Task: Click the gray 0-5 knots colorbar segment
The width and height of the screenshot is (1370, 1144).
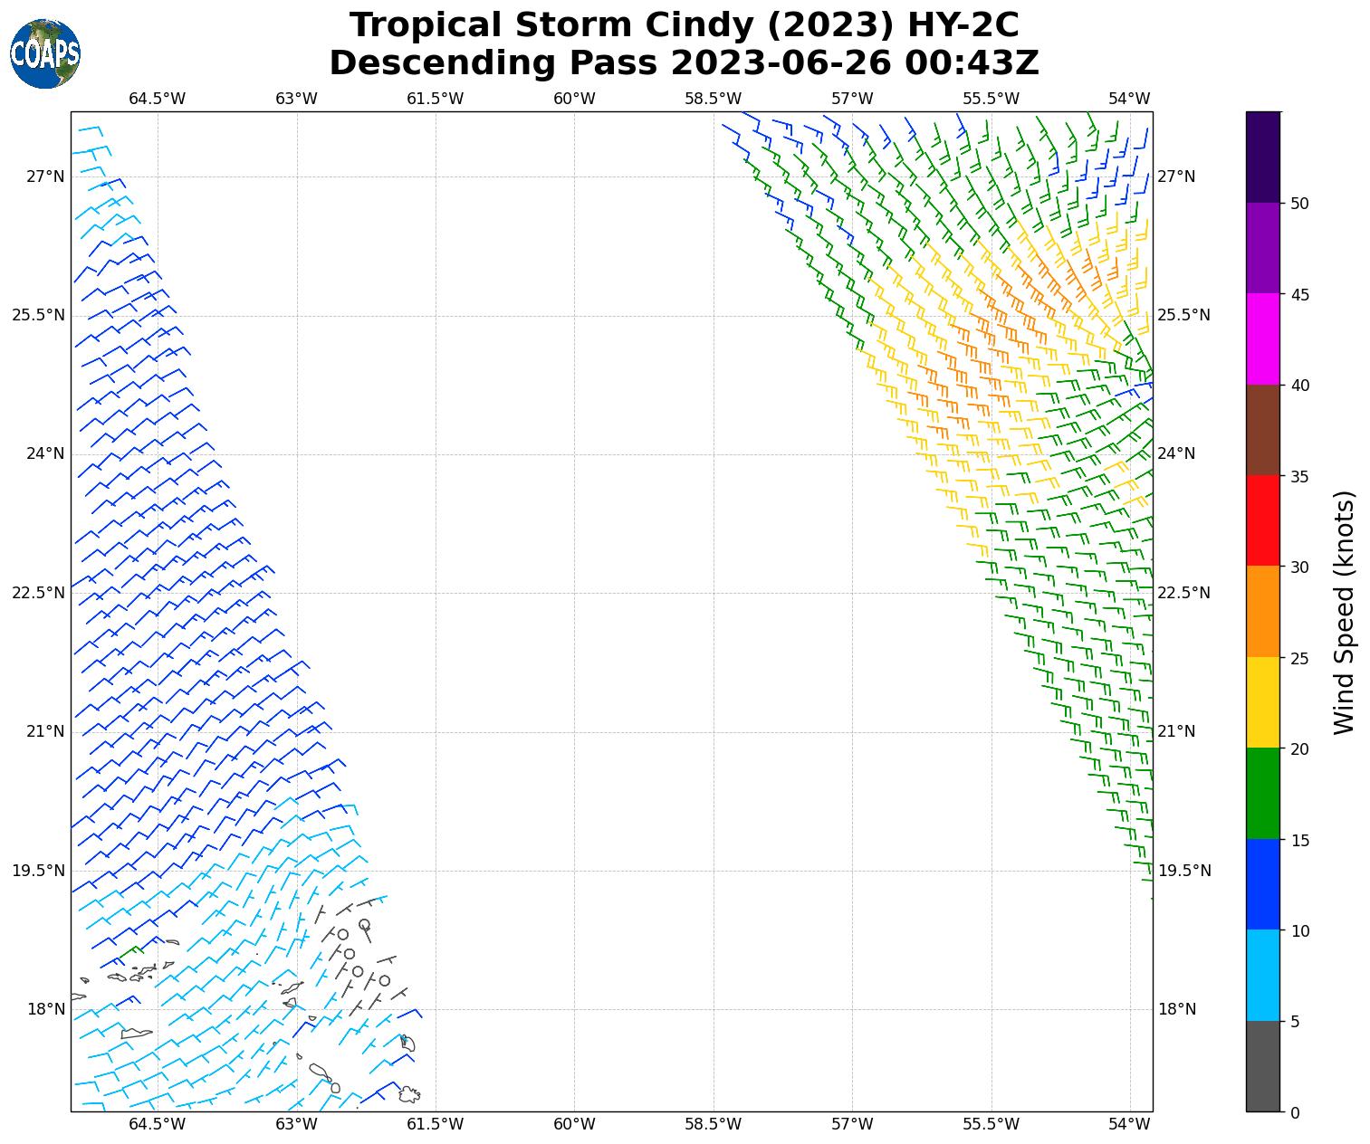Action: (1263, 1065)
